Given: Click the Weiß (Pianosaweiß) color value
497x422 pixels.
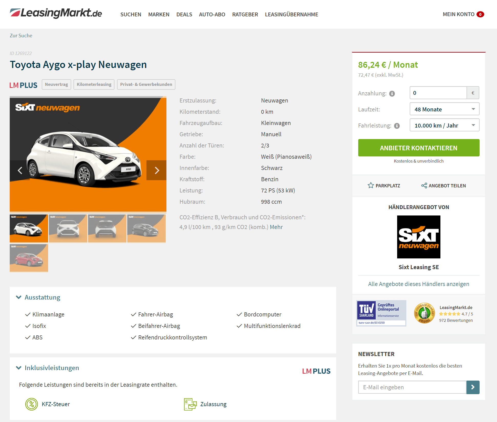Looking at the screenshot, I should tap(286, 157).
